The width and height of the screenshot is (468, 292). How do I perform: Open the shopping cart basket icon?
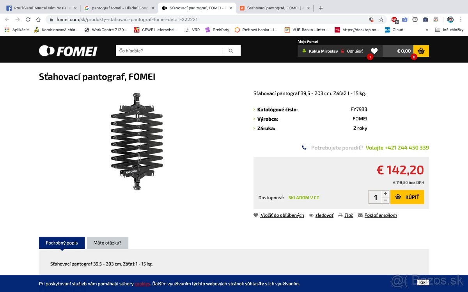click(421, 51)
